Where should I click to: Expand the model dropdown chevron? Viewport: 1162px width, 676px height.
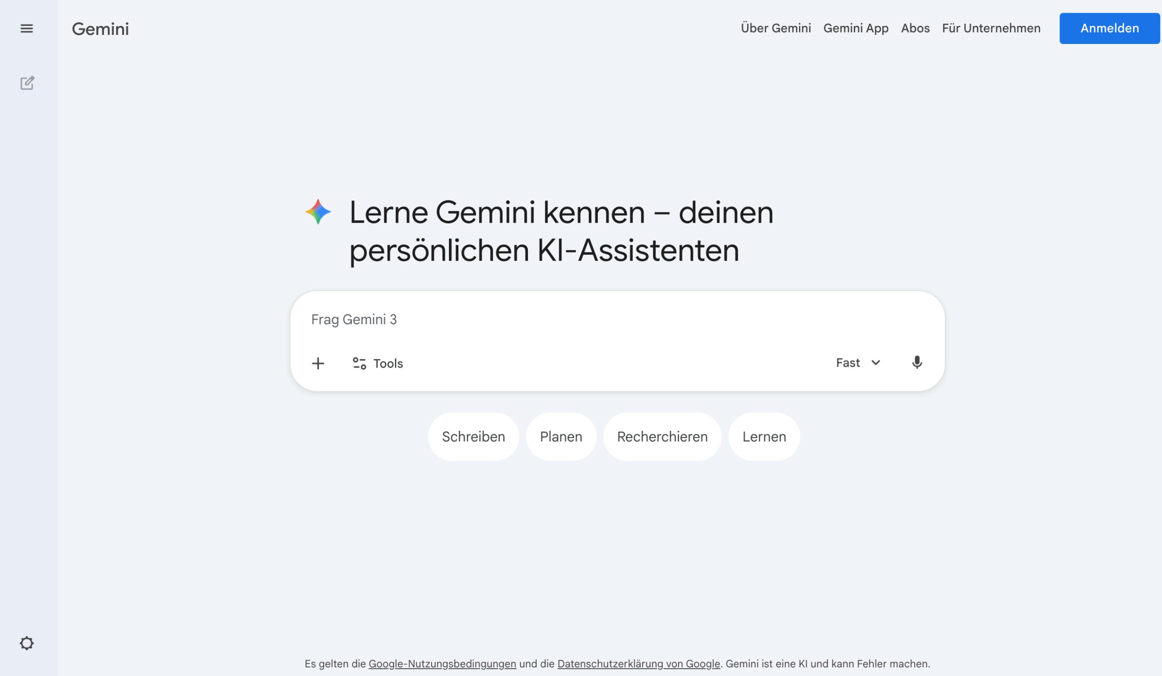coord(876,363)
